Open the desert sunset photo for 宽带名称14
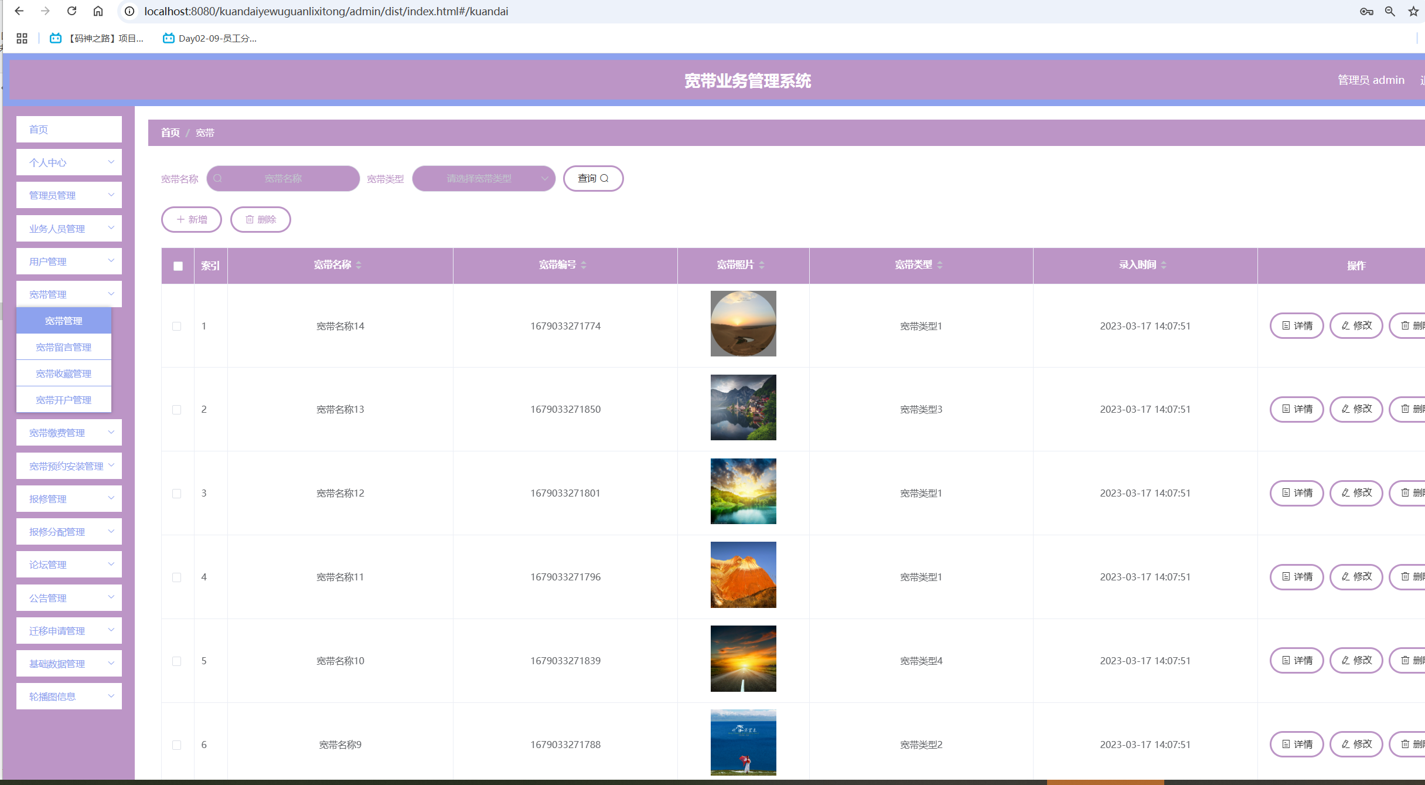1425x785 pixels. pos(744,324)
